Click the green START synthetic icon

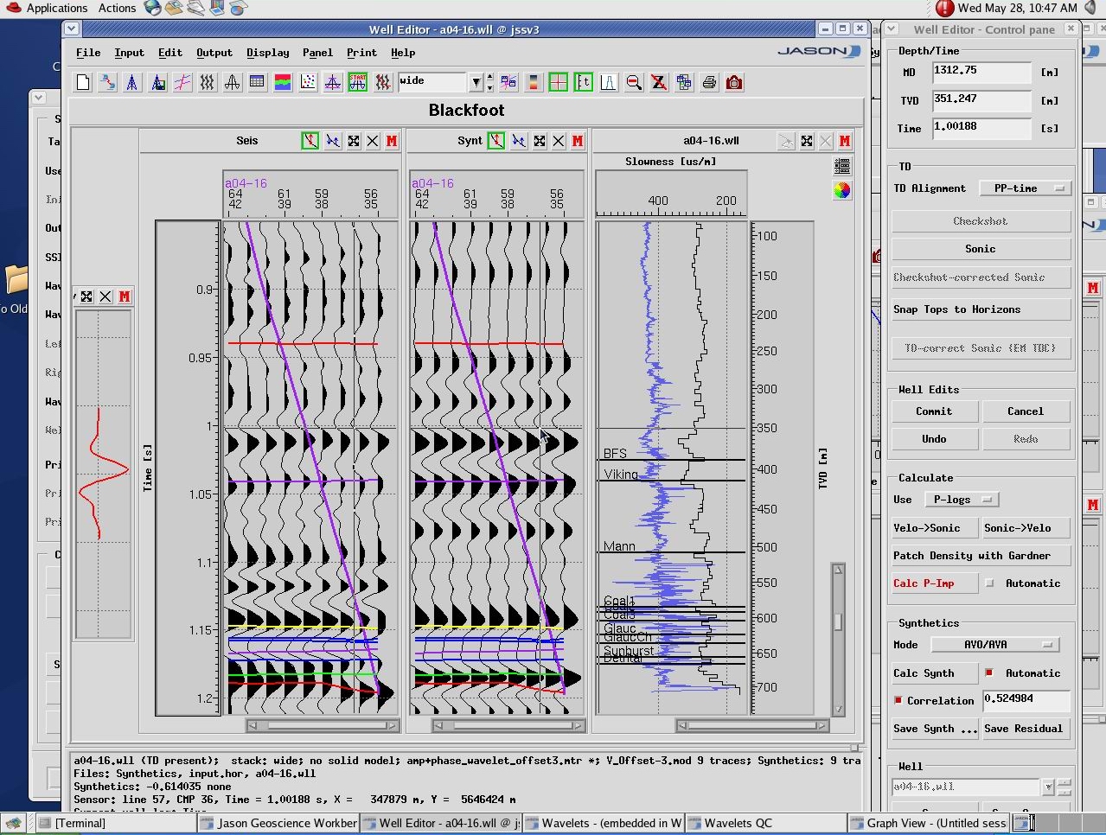pos(357,82)
